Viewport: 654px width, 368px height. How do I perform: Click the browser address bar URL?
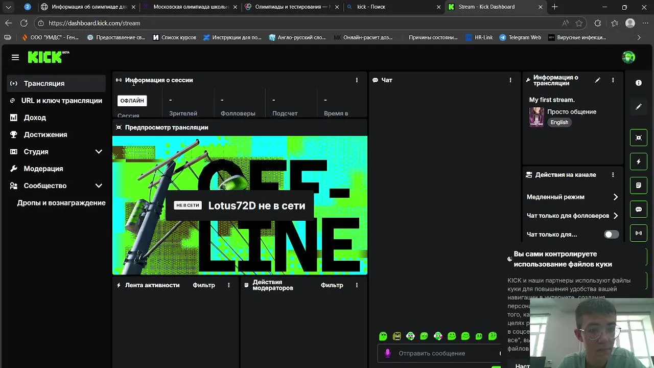(95, 23)
